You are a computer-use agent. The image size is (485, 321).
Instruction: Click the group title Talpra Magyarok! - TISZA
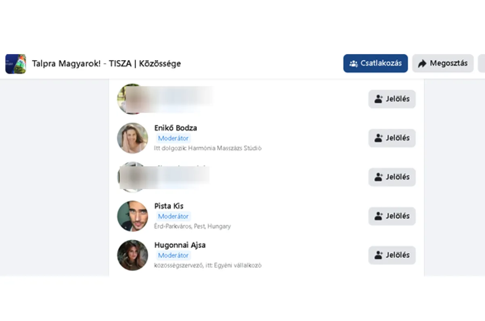click(x=106, y=64)
